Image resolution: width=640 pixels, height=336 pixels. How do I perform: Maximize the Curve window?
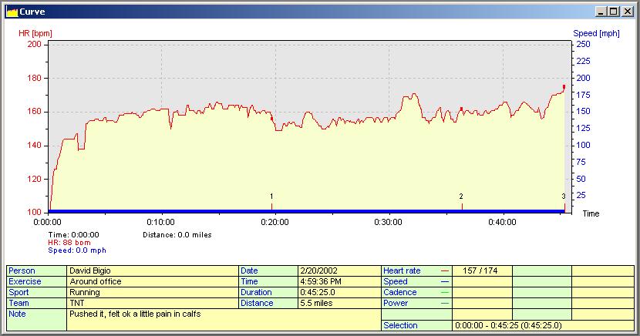[613, 12]
